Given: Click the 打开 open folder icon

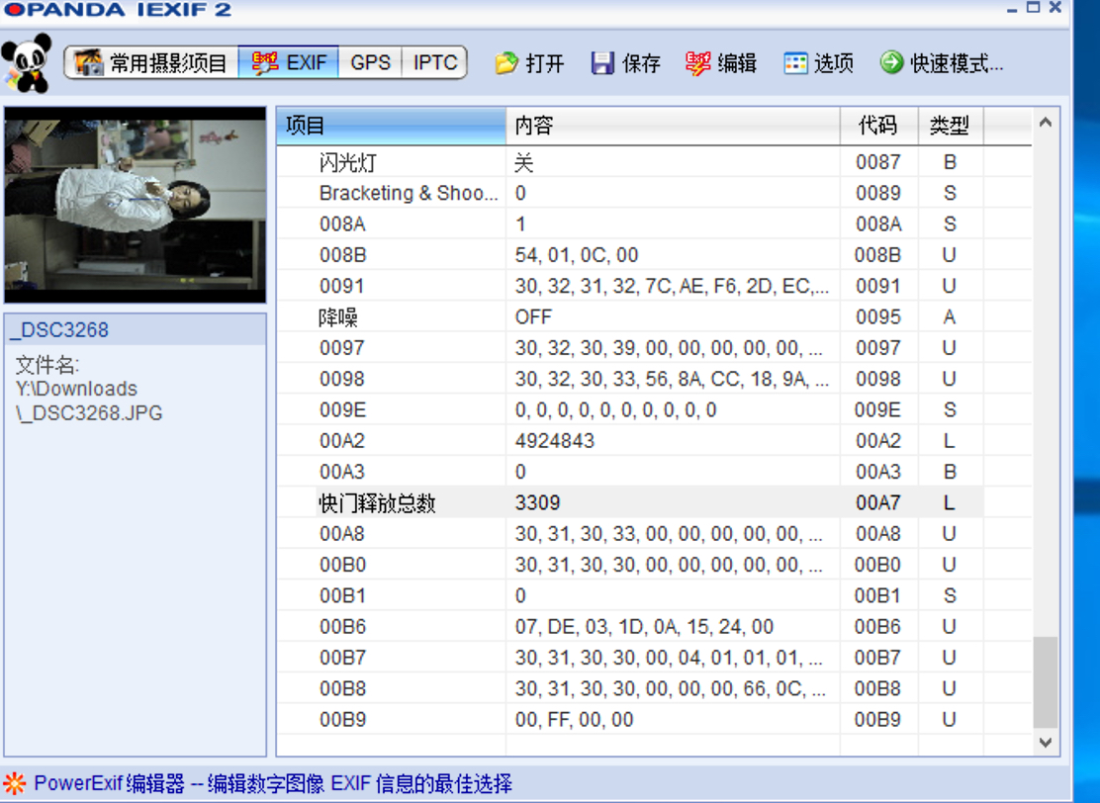Looking at the screenshot, I should [x=506, y=63].
